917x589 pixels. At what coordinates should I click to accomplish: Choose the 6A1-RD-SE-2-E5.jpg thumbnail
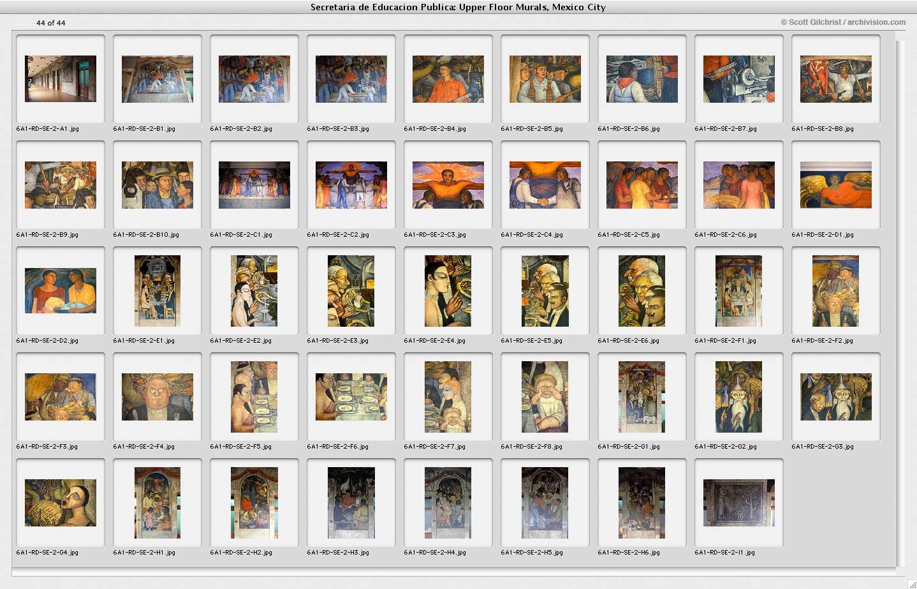[x=545, y=291]
